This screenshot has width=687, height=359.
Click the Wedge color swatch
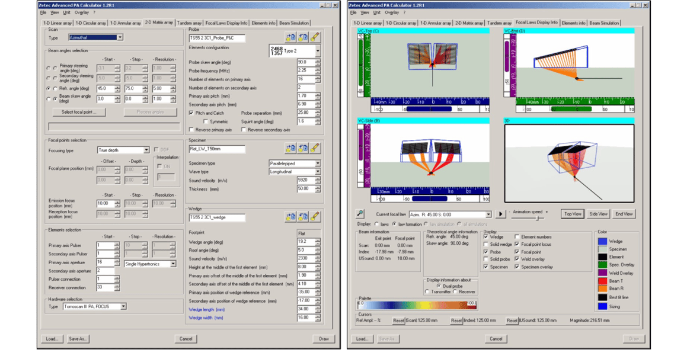[602, 241]
